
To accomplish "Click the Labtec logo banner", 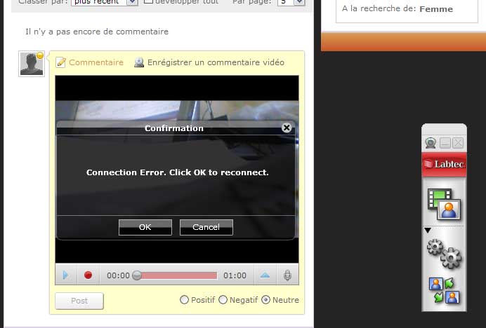I will tap(444, 164).
